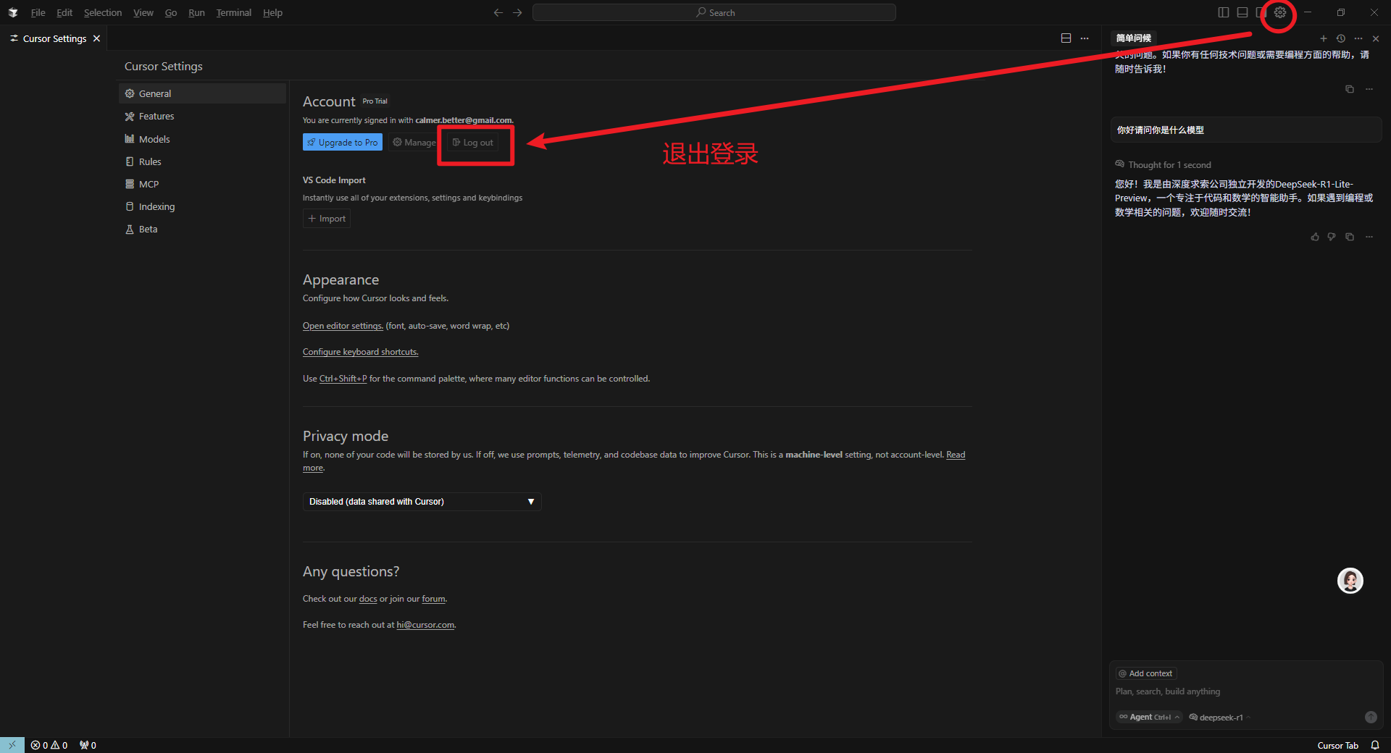The image size is (1391, 753).
Task: Select Features settings section
Action: [202, 116]
